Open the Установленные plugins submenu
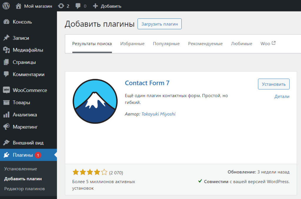 pyautogui.click(x=21, y=169)
